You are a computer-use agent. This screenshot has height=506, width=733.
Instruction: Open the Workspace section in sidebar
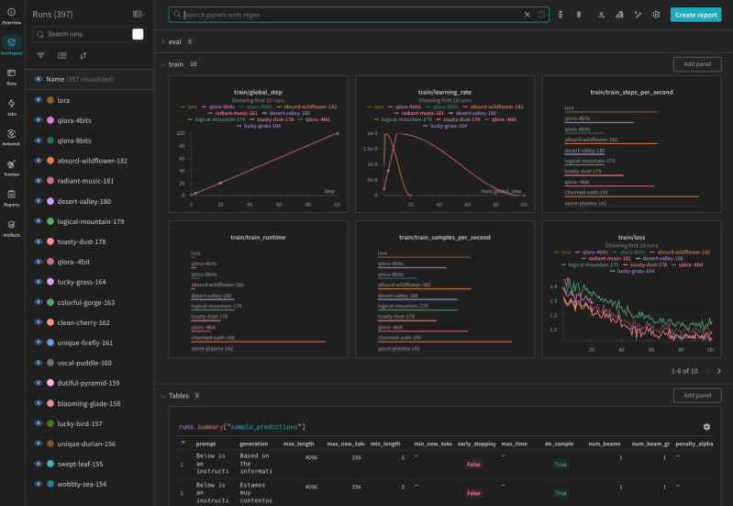(11, 46)
